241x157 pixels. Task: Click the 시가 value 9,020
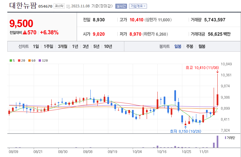click(x=99, y=34)
